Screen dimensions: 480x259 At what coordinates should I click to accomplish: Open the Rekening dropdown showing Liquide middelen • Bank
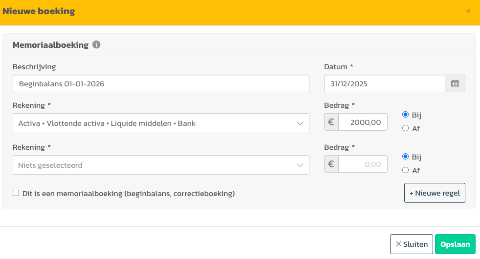coord(161,123)
